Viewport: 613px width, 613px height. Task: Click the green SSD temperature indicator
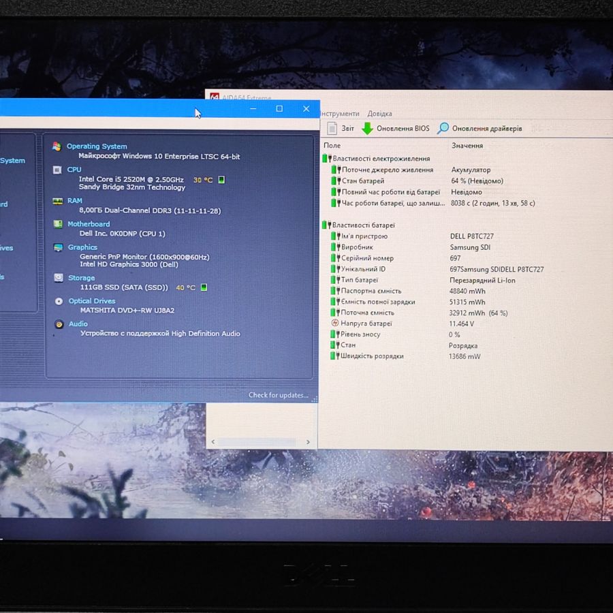[x=204, y=287]
